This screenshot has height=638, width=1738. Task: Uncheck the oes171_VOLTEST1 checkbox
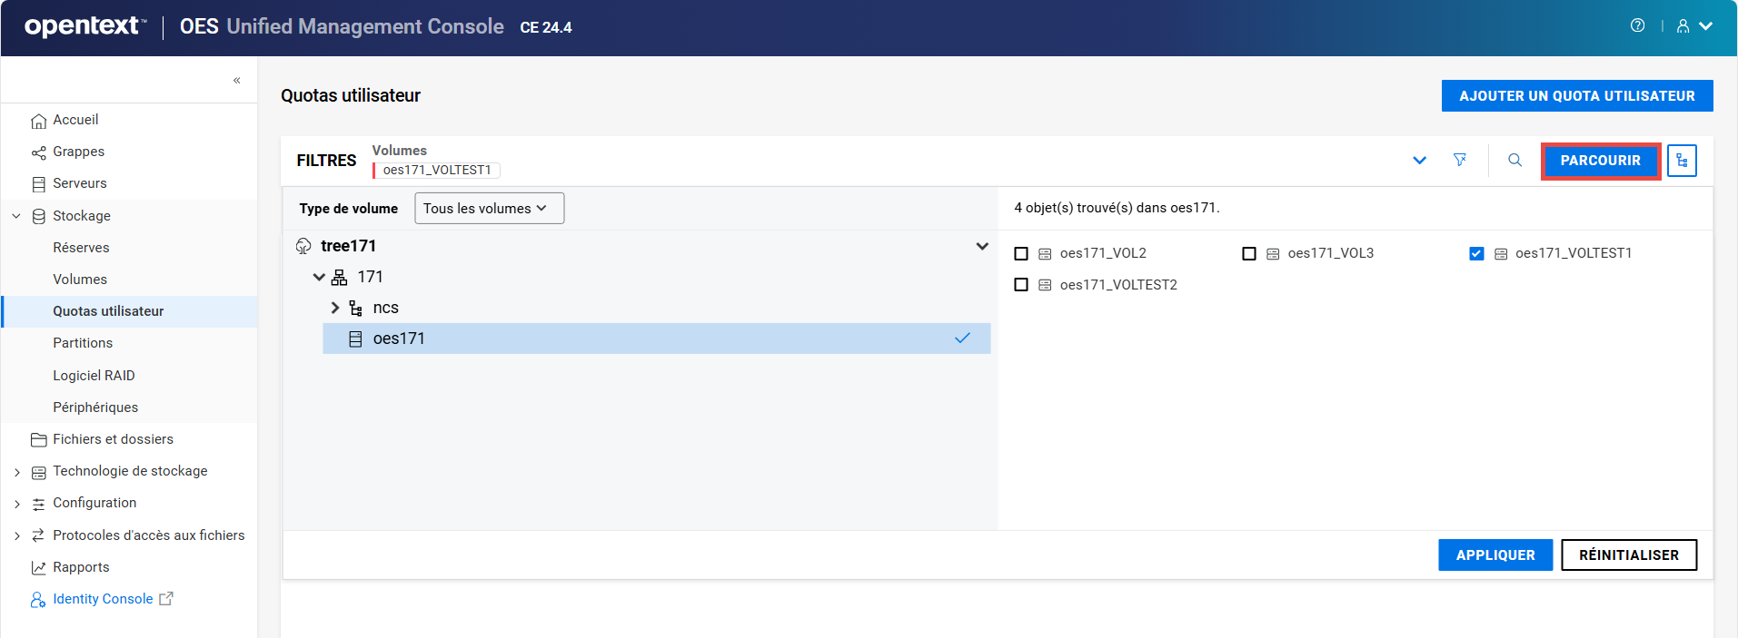pos(1476,253)
